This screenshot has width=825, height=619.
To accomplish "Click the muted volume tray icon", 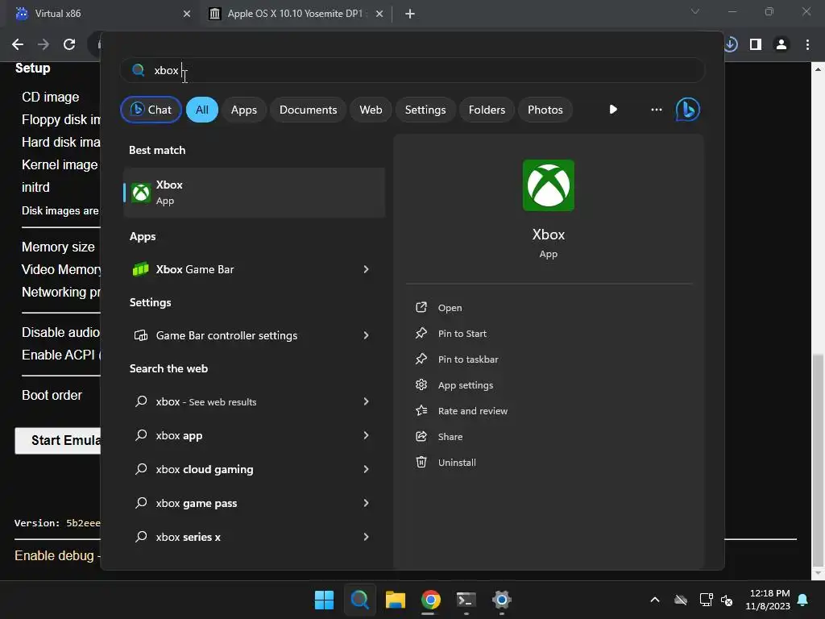I will click(x=728, y=600).
